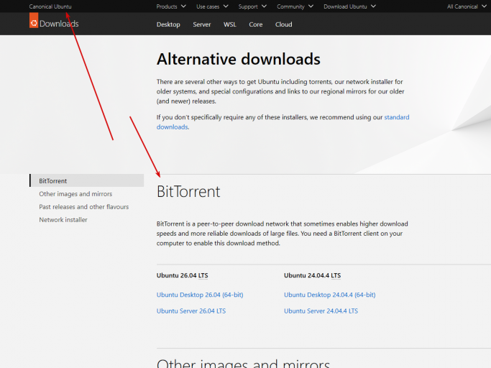Download Ubuntu Desktop 26.04 (64-bit) torrent

(x=200, y=295)
